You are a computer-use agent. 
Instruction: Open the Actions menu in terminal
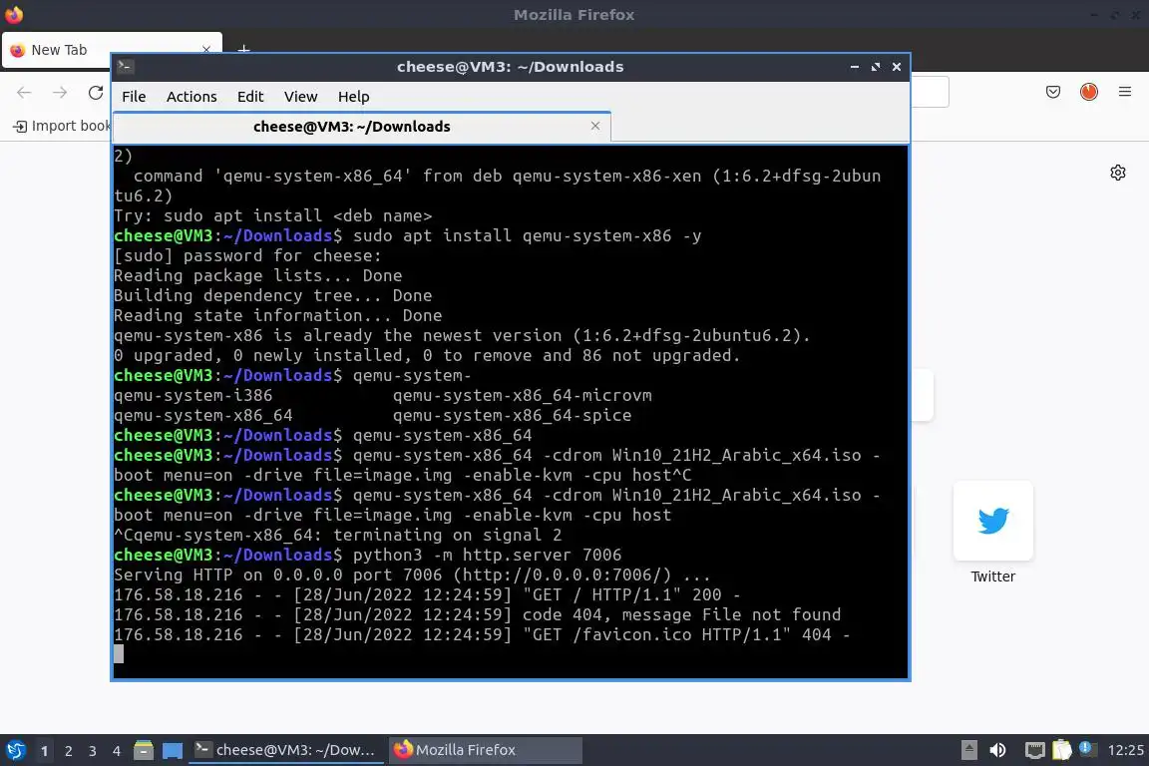191,97
